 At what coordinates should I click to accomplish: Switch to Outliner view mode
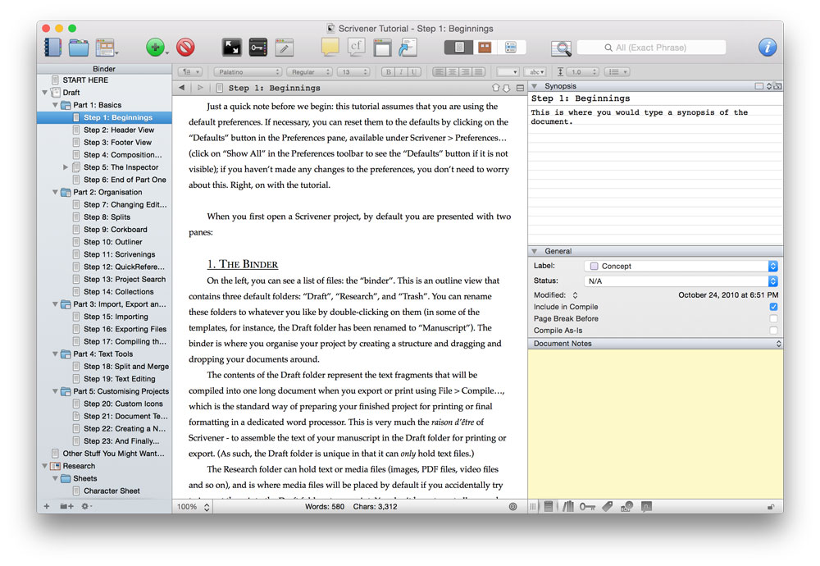click(511, 48)
